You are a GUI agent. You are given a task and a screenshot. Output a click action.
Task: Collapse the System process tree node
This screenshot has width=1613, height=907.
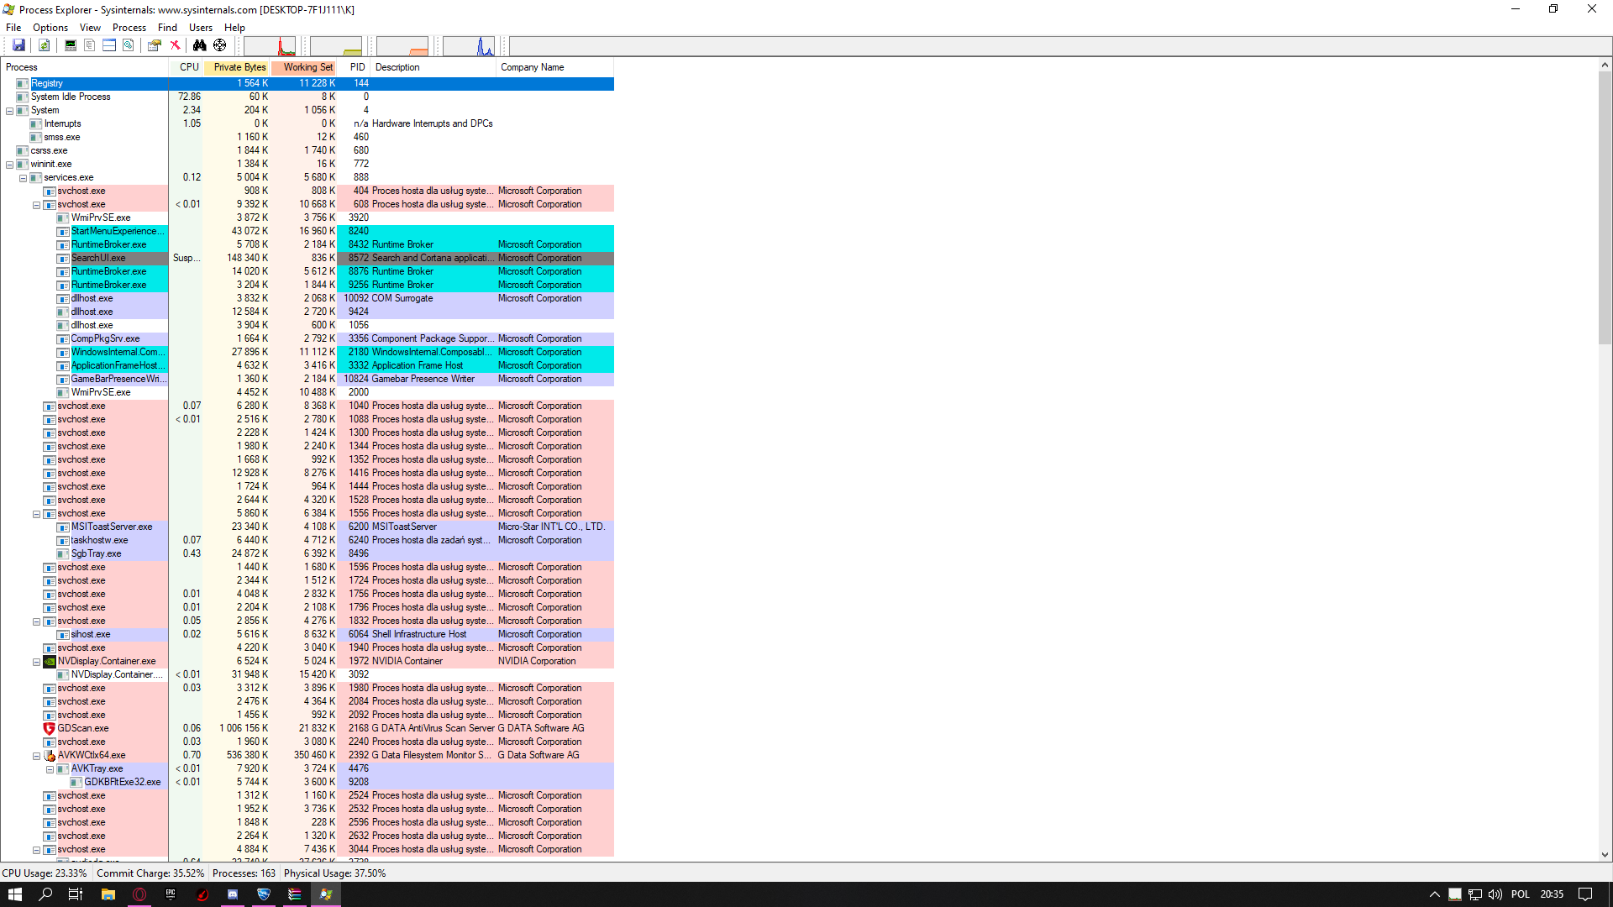(9, 111)
